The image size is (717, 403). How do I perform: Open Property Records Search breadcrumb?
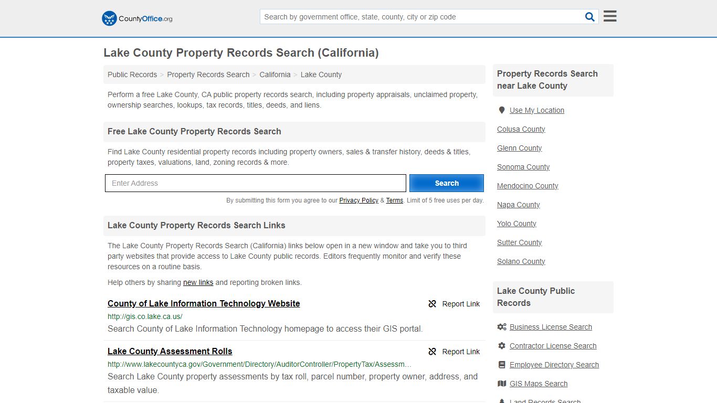(x=208, y=75)
